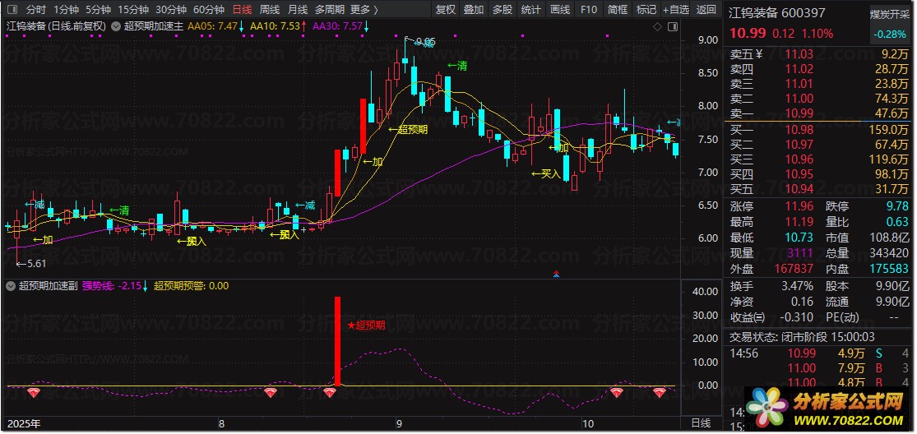Click the last red diamond signal marker
Viewport: 917px width, 434px height.
pos(660,393)
